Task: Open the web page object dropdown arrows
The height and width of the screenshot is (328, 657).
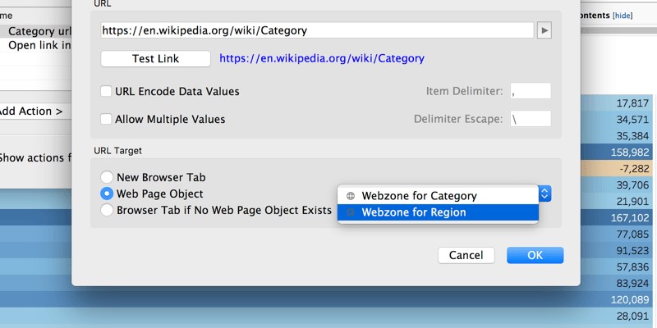Action: pyautogui.click(x=544, y=194)
